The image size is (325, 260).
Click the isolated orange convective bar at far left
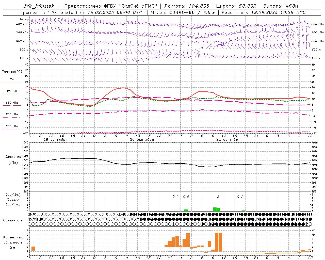click(33, 249)
